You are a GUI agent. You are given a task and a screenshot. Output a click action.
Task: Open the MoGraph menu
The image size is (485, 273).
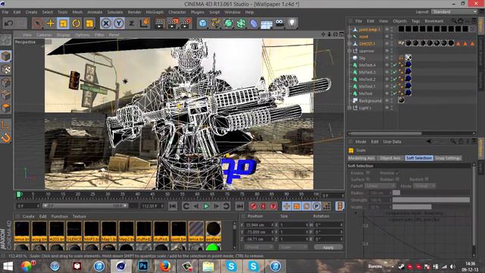(155, 12)
